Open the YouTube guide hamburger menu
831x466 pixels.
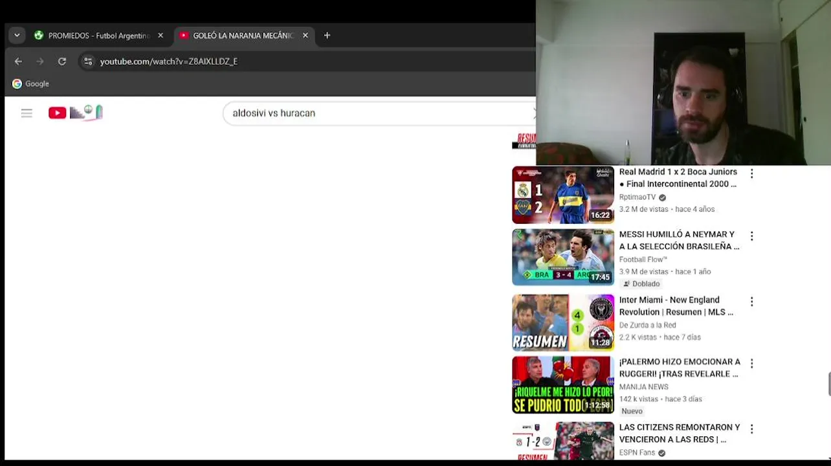[27, 113]
